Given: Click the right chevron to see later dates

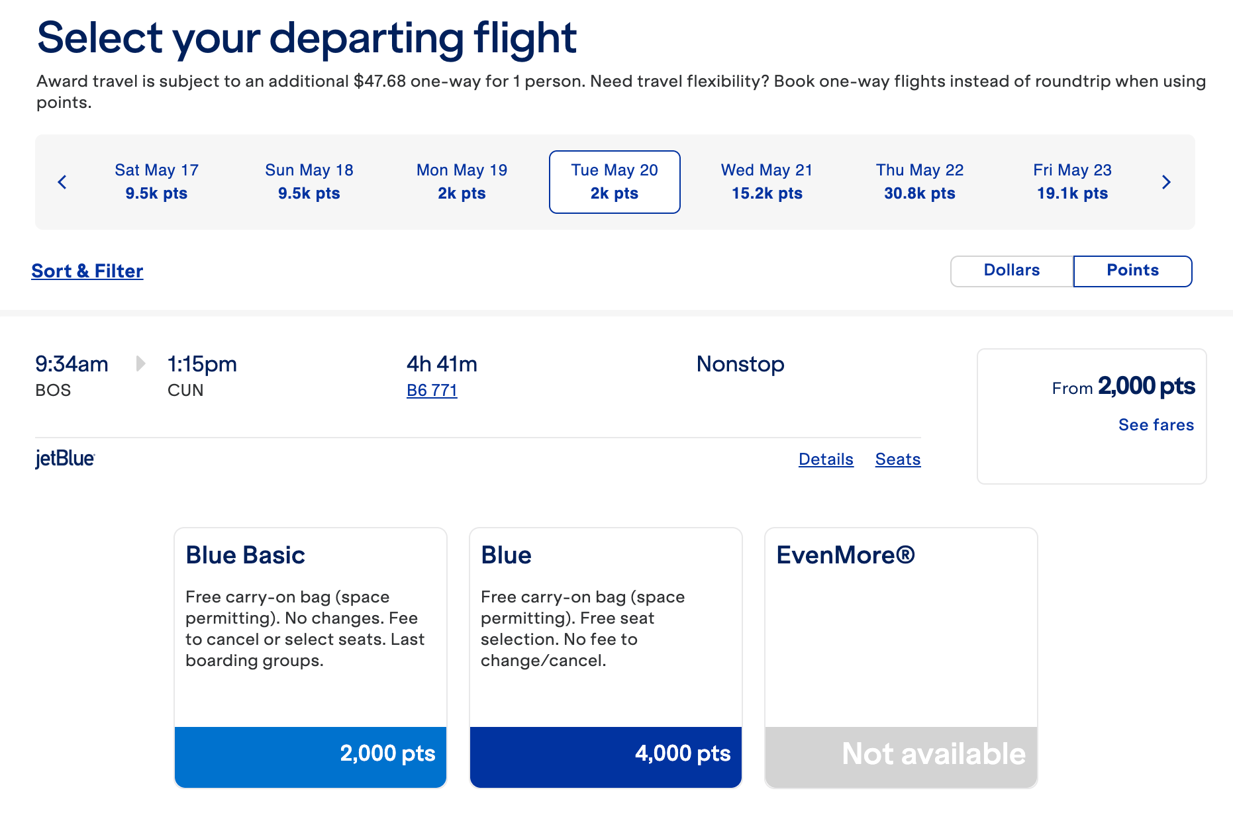Looking at the screenshot, I should pyautogui.click(x=1167, y=182).
